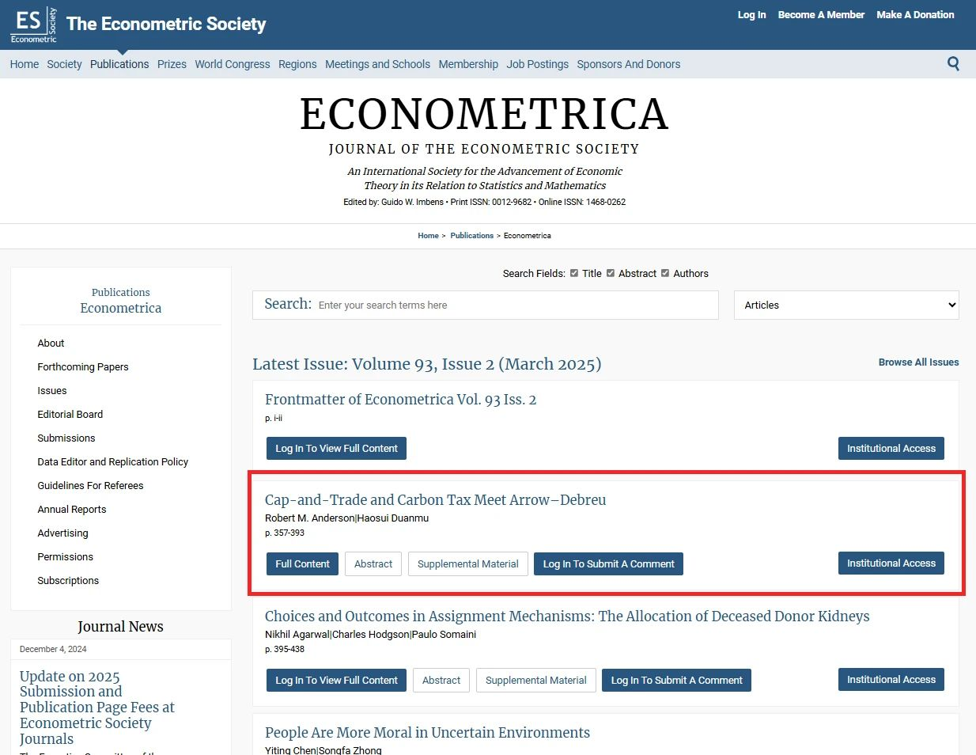Viewport: 976px width, 755px height.
Task: Open Supplemental Material for Kidneys article
Action: (536, 681)
